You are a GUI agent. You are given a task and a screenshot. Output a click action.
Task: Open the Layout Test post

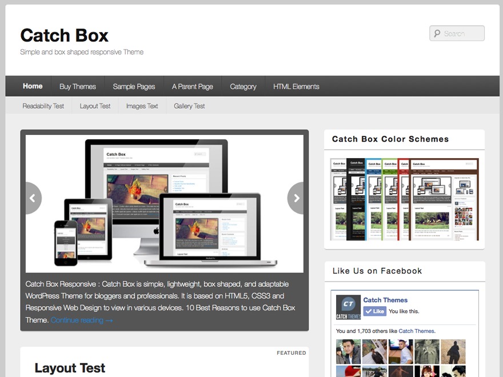[x=69, y=368]
